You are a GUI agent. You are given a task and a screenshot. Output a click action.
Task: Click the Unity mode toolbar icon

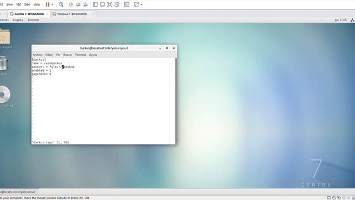117,4
